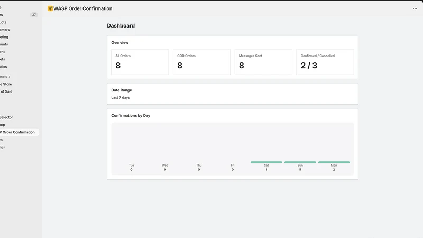The width and height of the screenshot is (423, 238).
Task: Click the Sunday bar in chart
Action: (300, 162)
